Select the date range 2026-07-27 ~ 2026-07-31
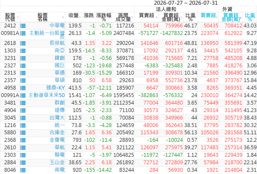Screen dimensions: 257x174 coord(186,3)
